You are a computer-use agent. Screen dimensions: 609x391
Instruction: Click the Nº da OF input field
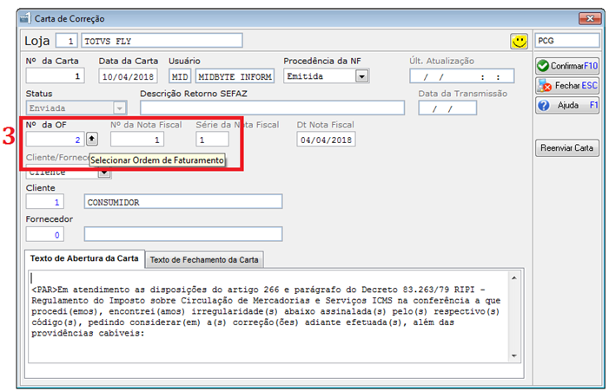click(55, 139)
